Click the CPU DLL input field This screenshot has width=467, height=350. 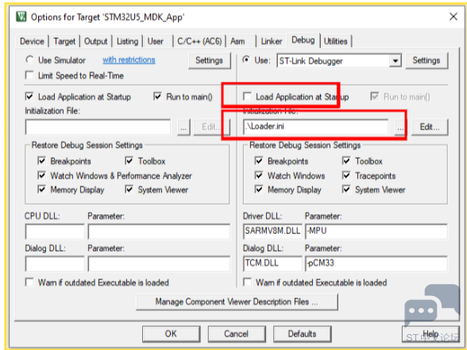pyautogui.click(x=55, y=232)
